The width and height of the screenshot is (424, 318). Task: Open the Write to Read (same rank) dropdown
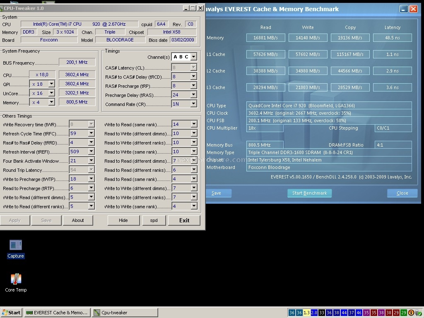pyautogui.click(x=194, y=124)
